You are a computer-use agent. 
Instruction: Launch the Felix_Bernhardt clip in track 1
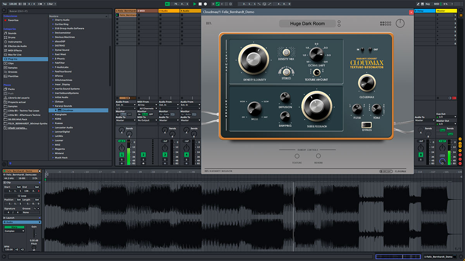[117, 15]
